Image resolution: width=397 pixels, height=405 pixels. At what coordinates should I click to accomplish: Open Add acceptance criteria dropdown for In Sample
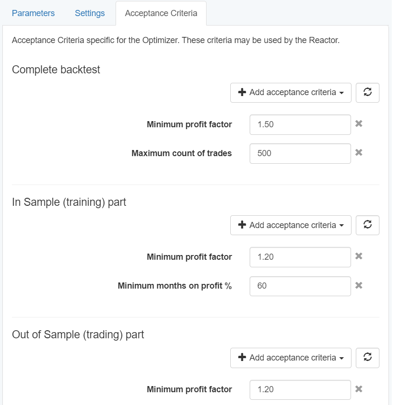(x=290, y=225)
